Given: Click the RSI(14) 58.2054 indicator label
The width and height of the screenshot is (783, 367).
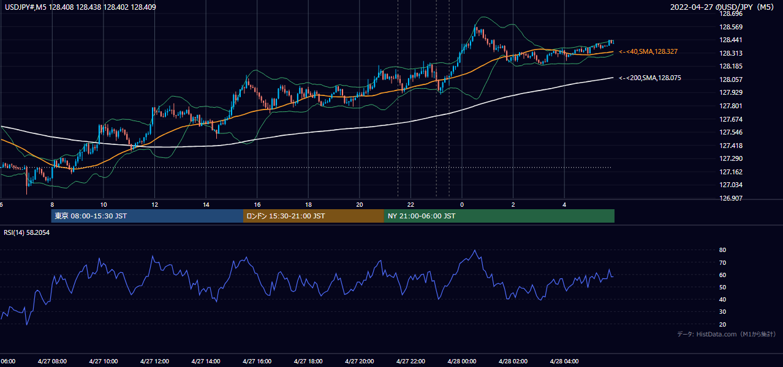Looking at the screenshot, I should click(x=27, y=232).
